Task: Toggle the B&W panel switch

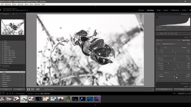Action: click(156, 86)
